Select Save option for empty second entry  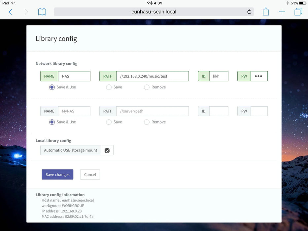[109, 122]
